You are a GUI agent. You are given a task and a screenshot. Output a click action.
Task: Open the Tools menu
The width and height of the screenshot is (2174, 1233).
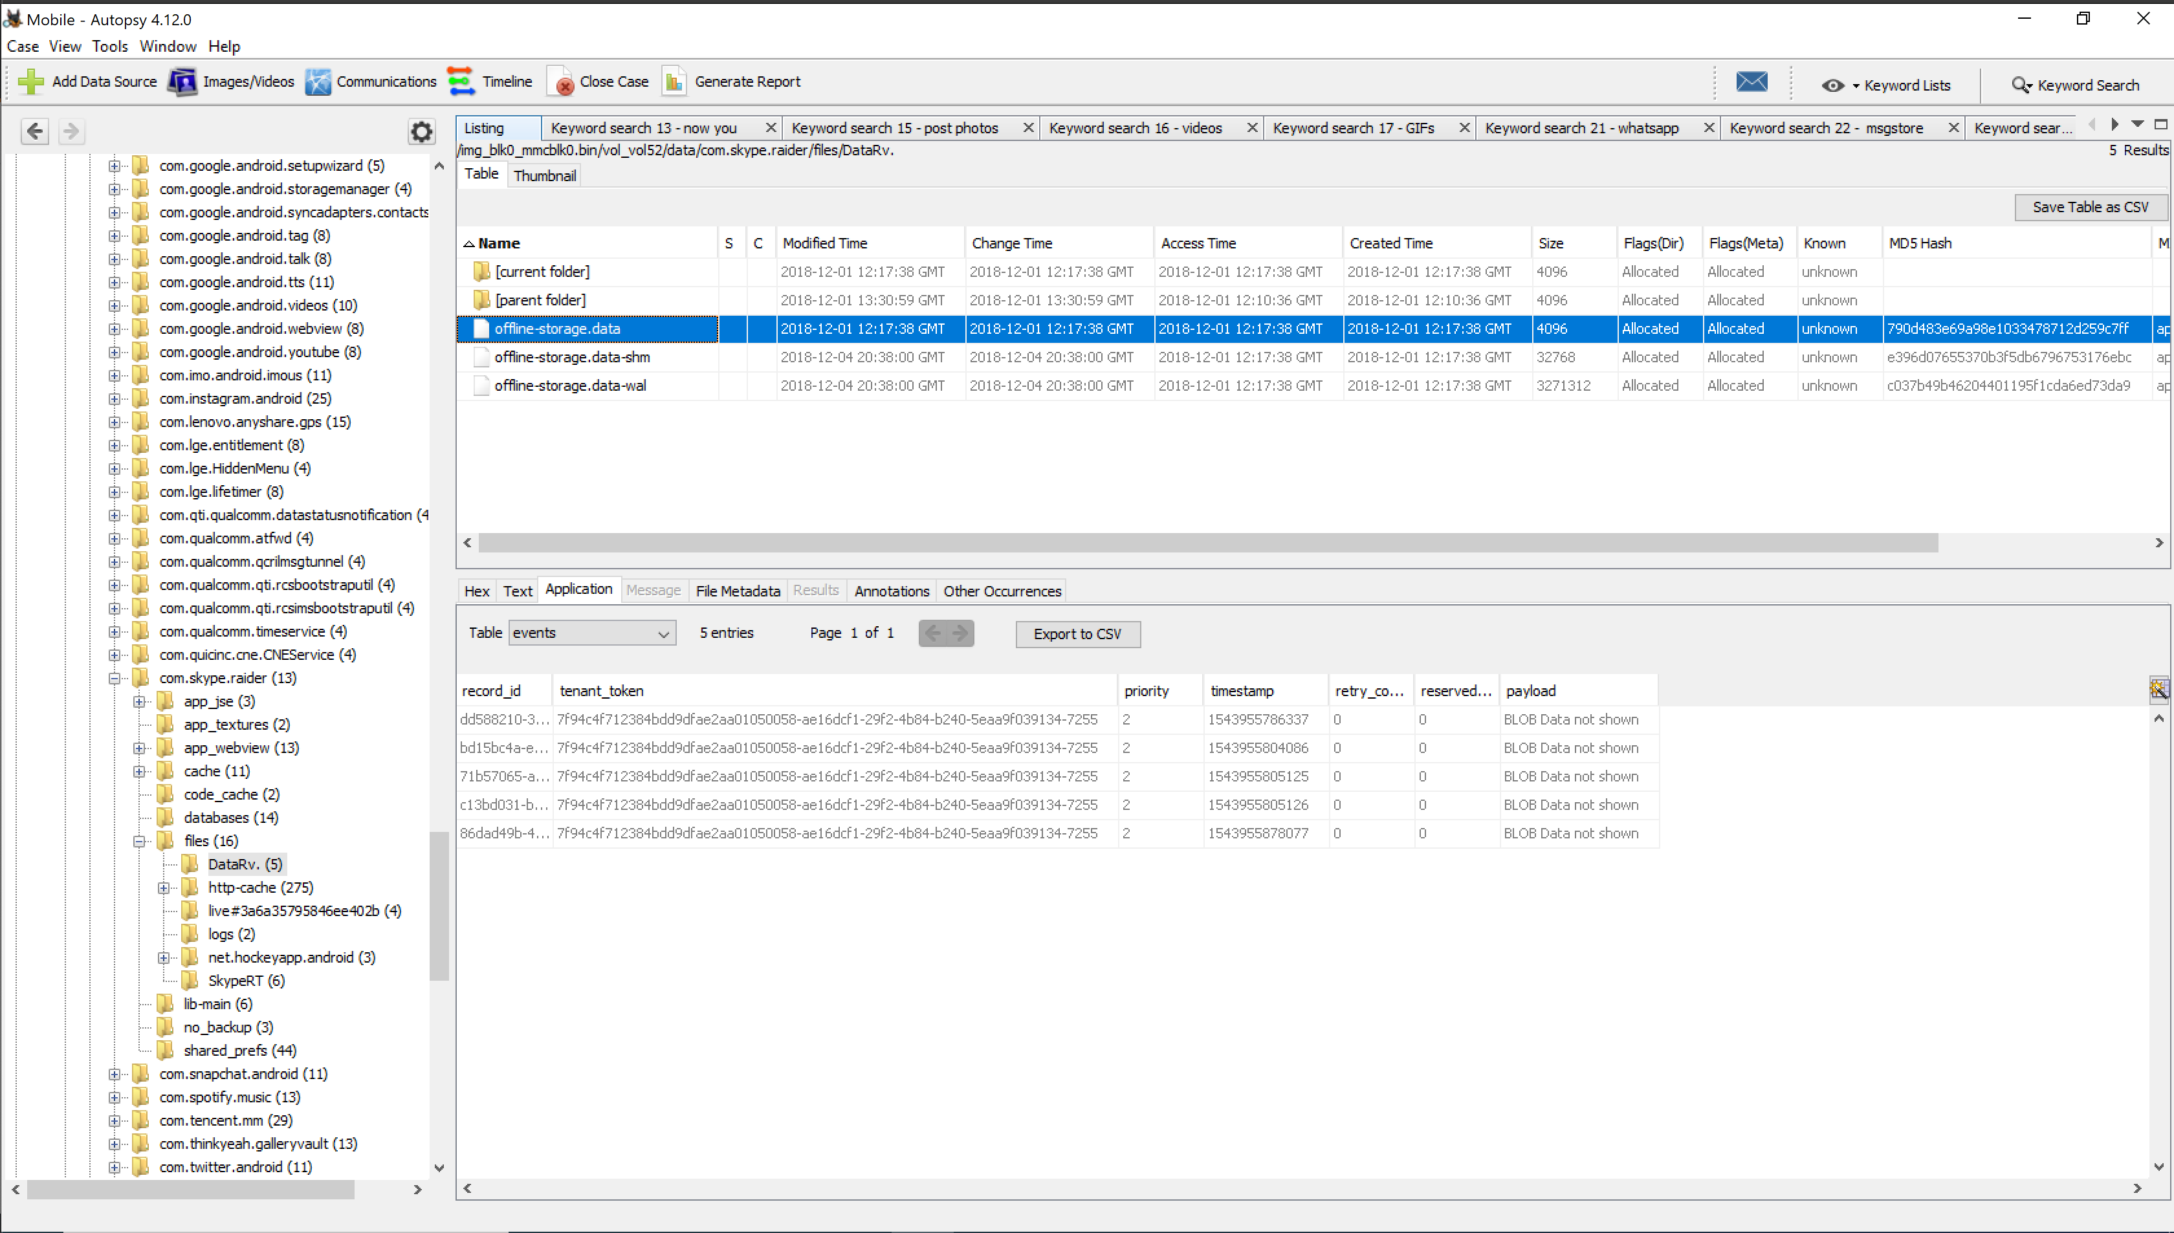click(x=110, y=47)
